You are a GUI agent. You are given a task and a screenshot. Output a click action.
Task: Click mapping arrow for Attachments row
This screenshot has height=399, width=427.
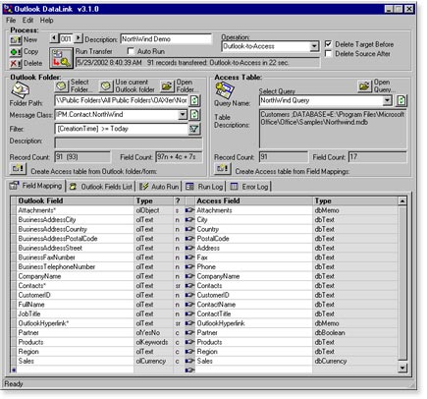(x=189, y=210)
